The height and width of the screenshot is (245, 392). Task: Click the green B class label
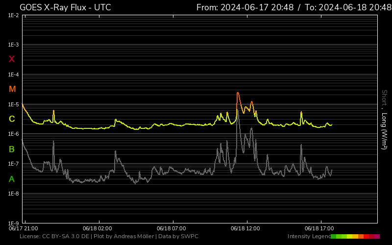pyautogui.click(x=12, y=149)
